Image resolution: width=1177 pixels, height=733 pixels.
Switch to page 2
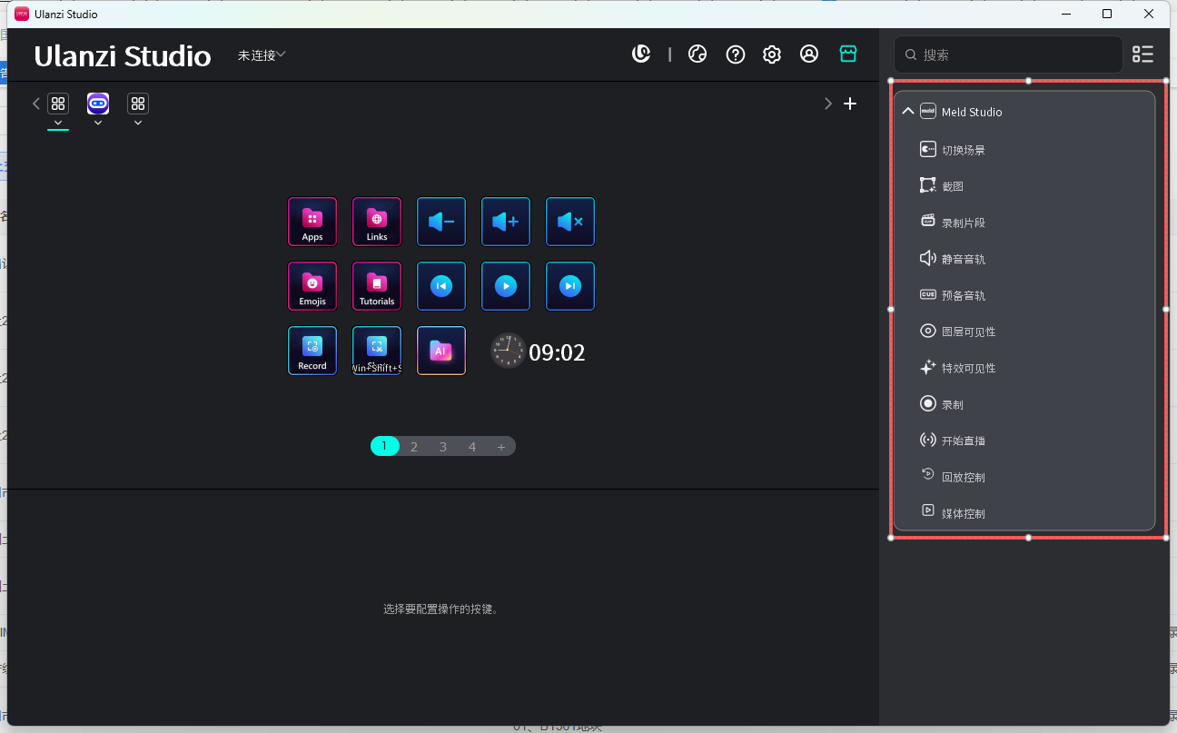click(x=414, y=447)
